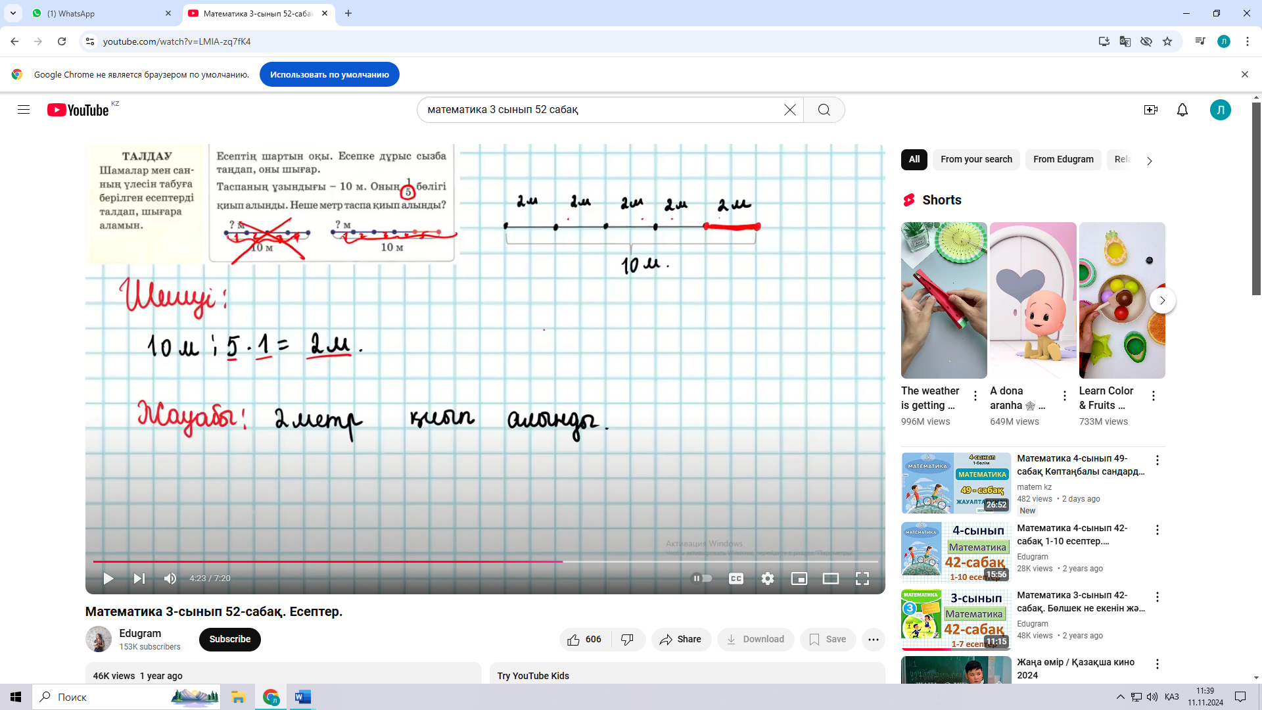Click the dislike thumbs-down icon
Viewport: 1262px width, 710px height.
point(627,639)
